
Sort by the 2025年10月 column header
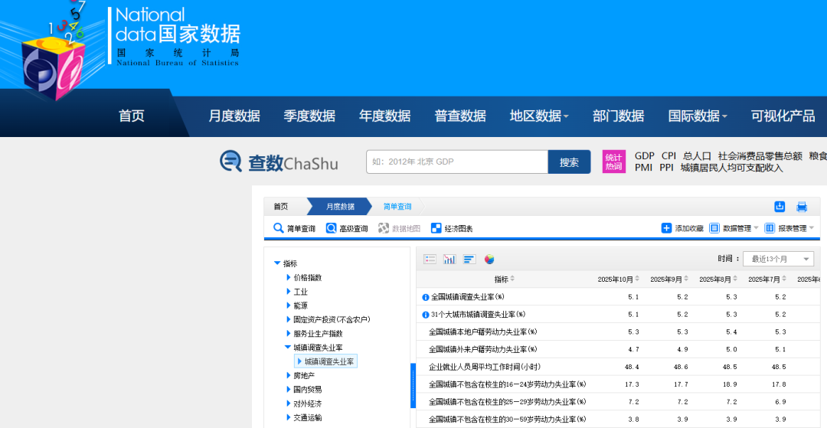click(617, 279)
